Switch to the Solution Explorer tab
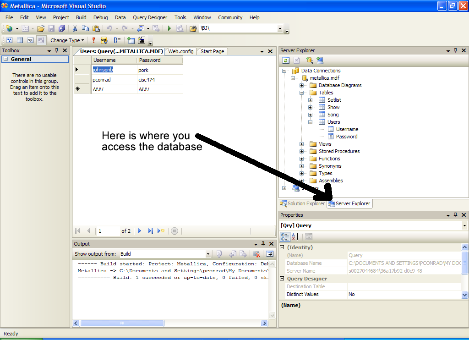The width and height of the screenshot is (469, 340). [x=302, y=203]
